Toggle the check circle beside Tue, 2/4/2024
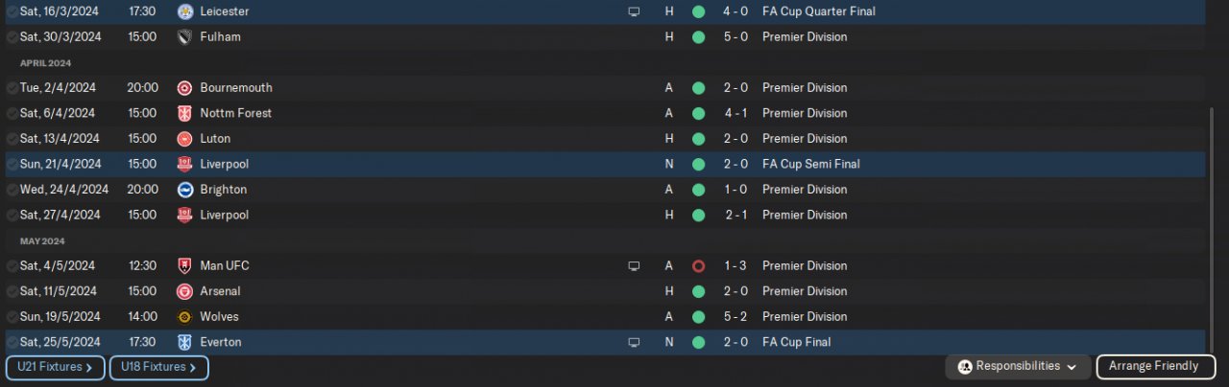This screenshot has height=387, width=1229. tap(12, 88)
